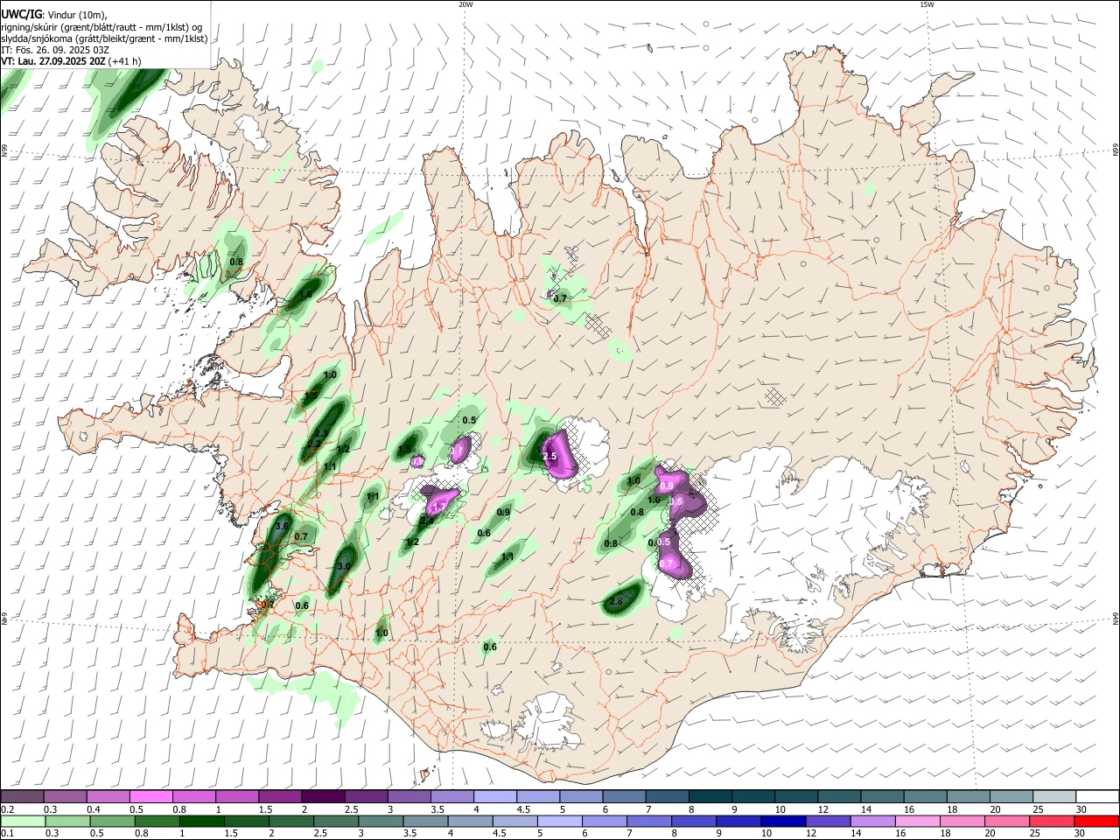Click the 3.0 rainfall value on the map
The height and width of the screenshot is (840, 1120).
(x=344, y=566)
